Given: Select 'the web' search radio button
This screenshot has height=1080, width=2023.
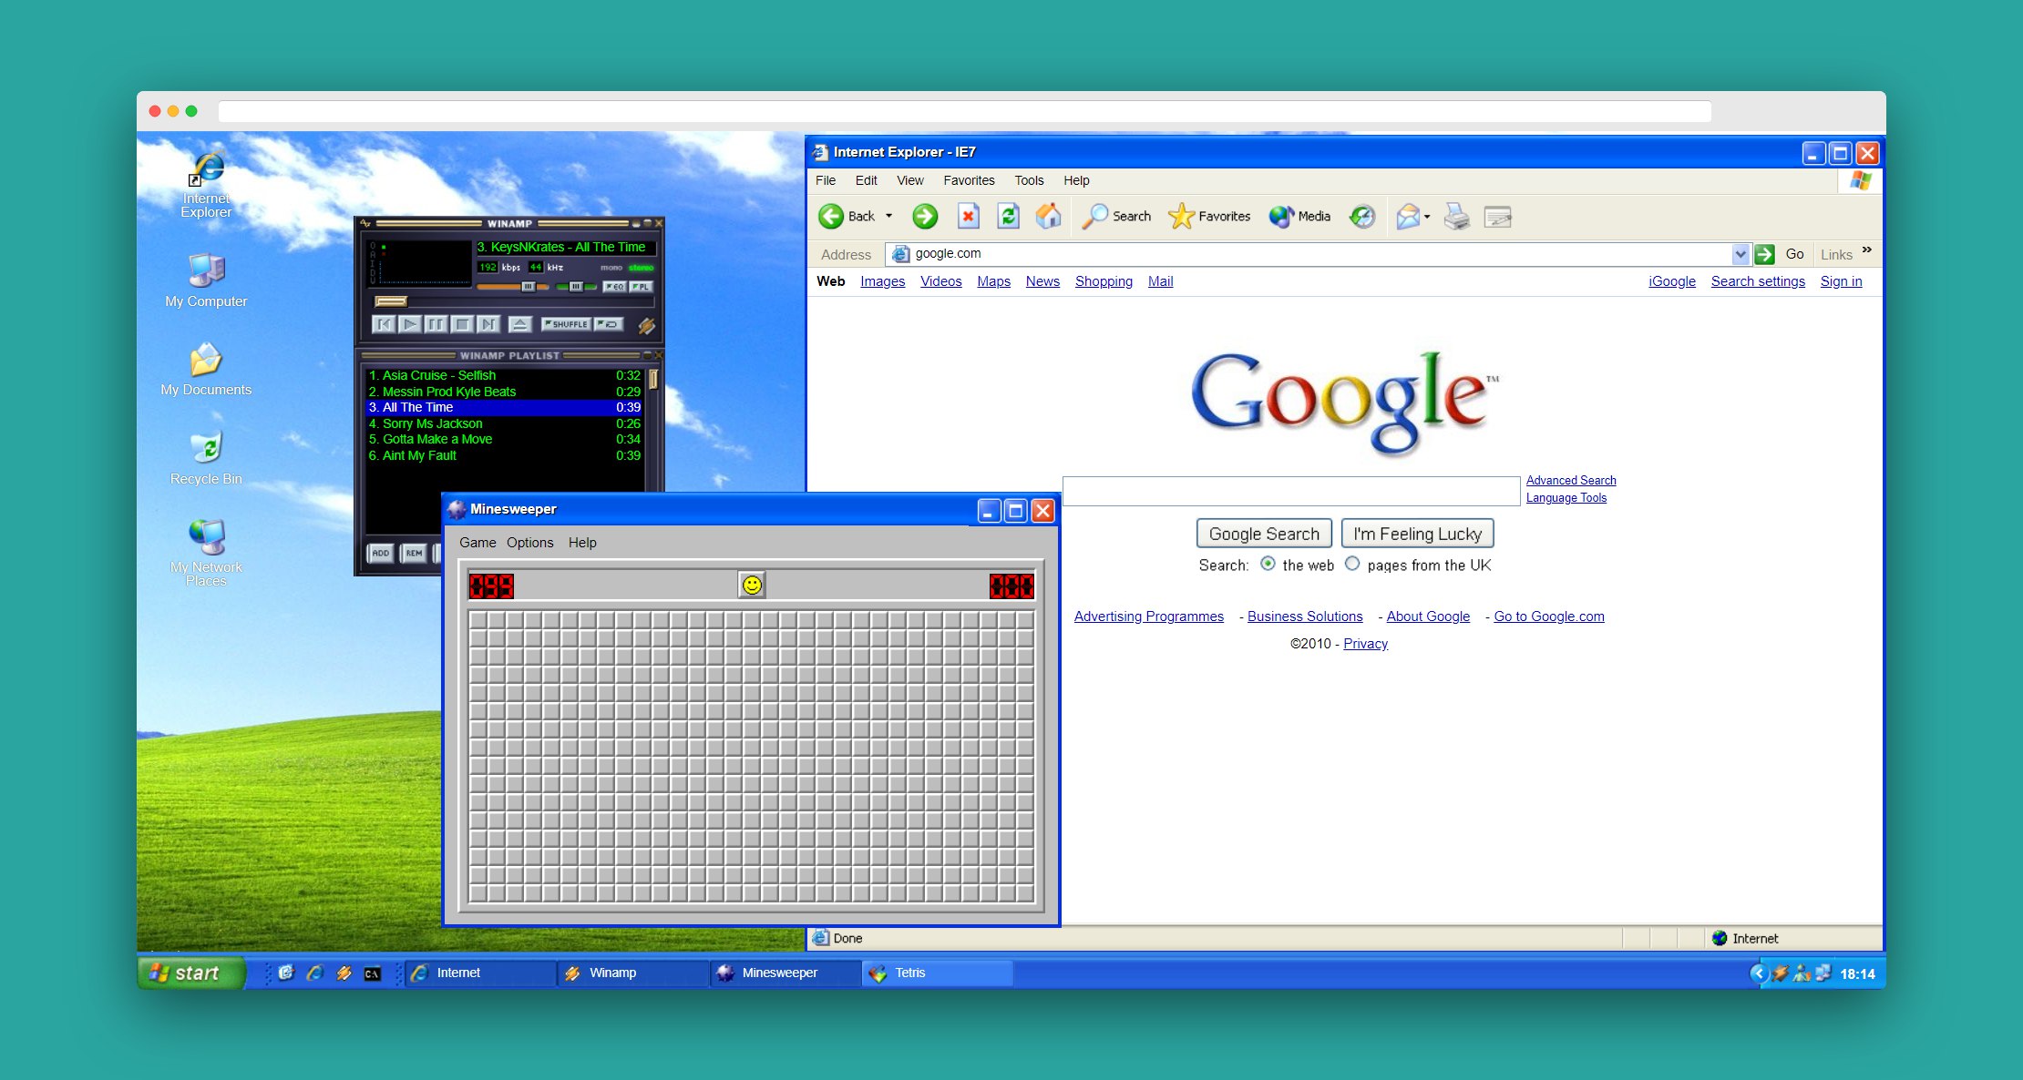Looking at the screenshot, I should (x=1268, y=564).
